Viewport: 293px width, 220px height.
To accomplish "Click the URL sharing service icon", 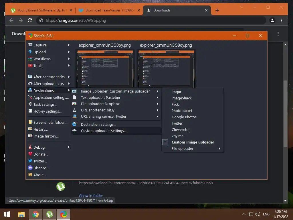I will coord(74,116).
